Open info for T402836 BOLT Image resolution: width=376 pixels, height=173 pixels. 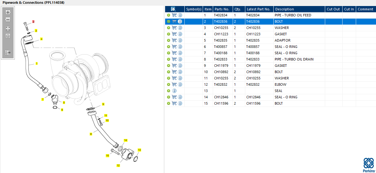(180, 21)
